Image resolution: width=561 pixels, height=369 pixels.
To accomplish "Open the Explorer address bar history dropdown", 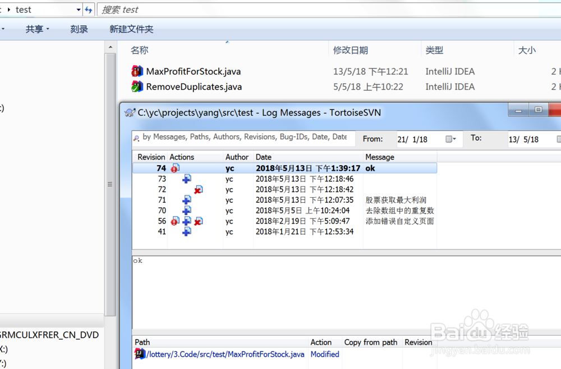I will (79, 10).
